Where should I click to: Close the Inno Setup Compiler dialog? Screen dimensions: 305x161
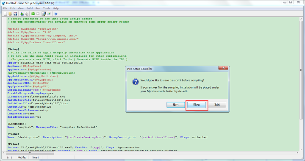tap(223, 68)
